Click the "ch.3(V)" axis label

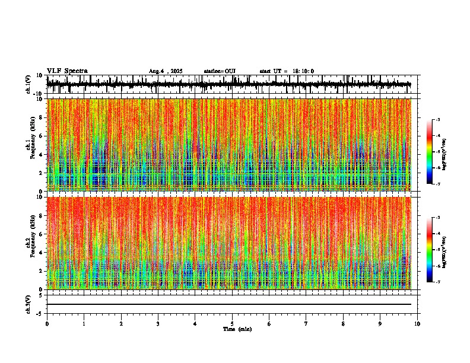click(x=28, y=305)
